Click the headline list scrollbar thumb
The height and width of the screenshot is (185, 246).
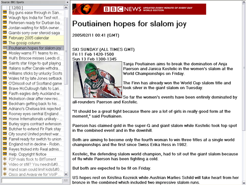pos(66,51)
